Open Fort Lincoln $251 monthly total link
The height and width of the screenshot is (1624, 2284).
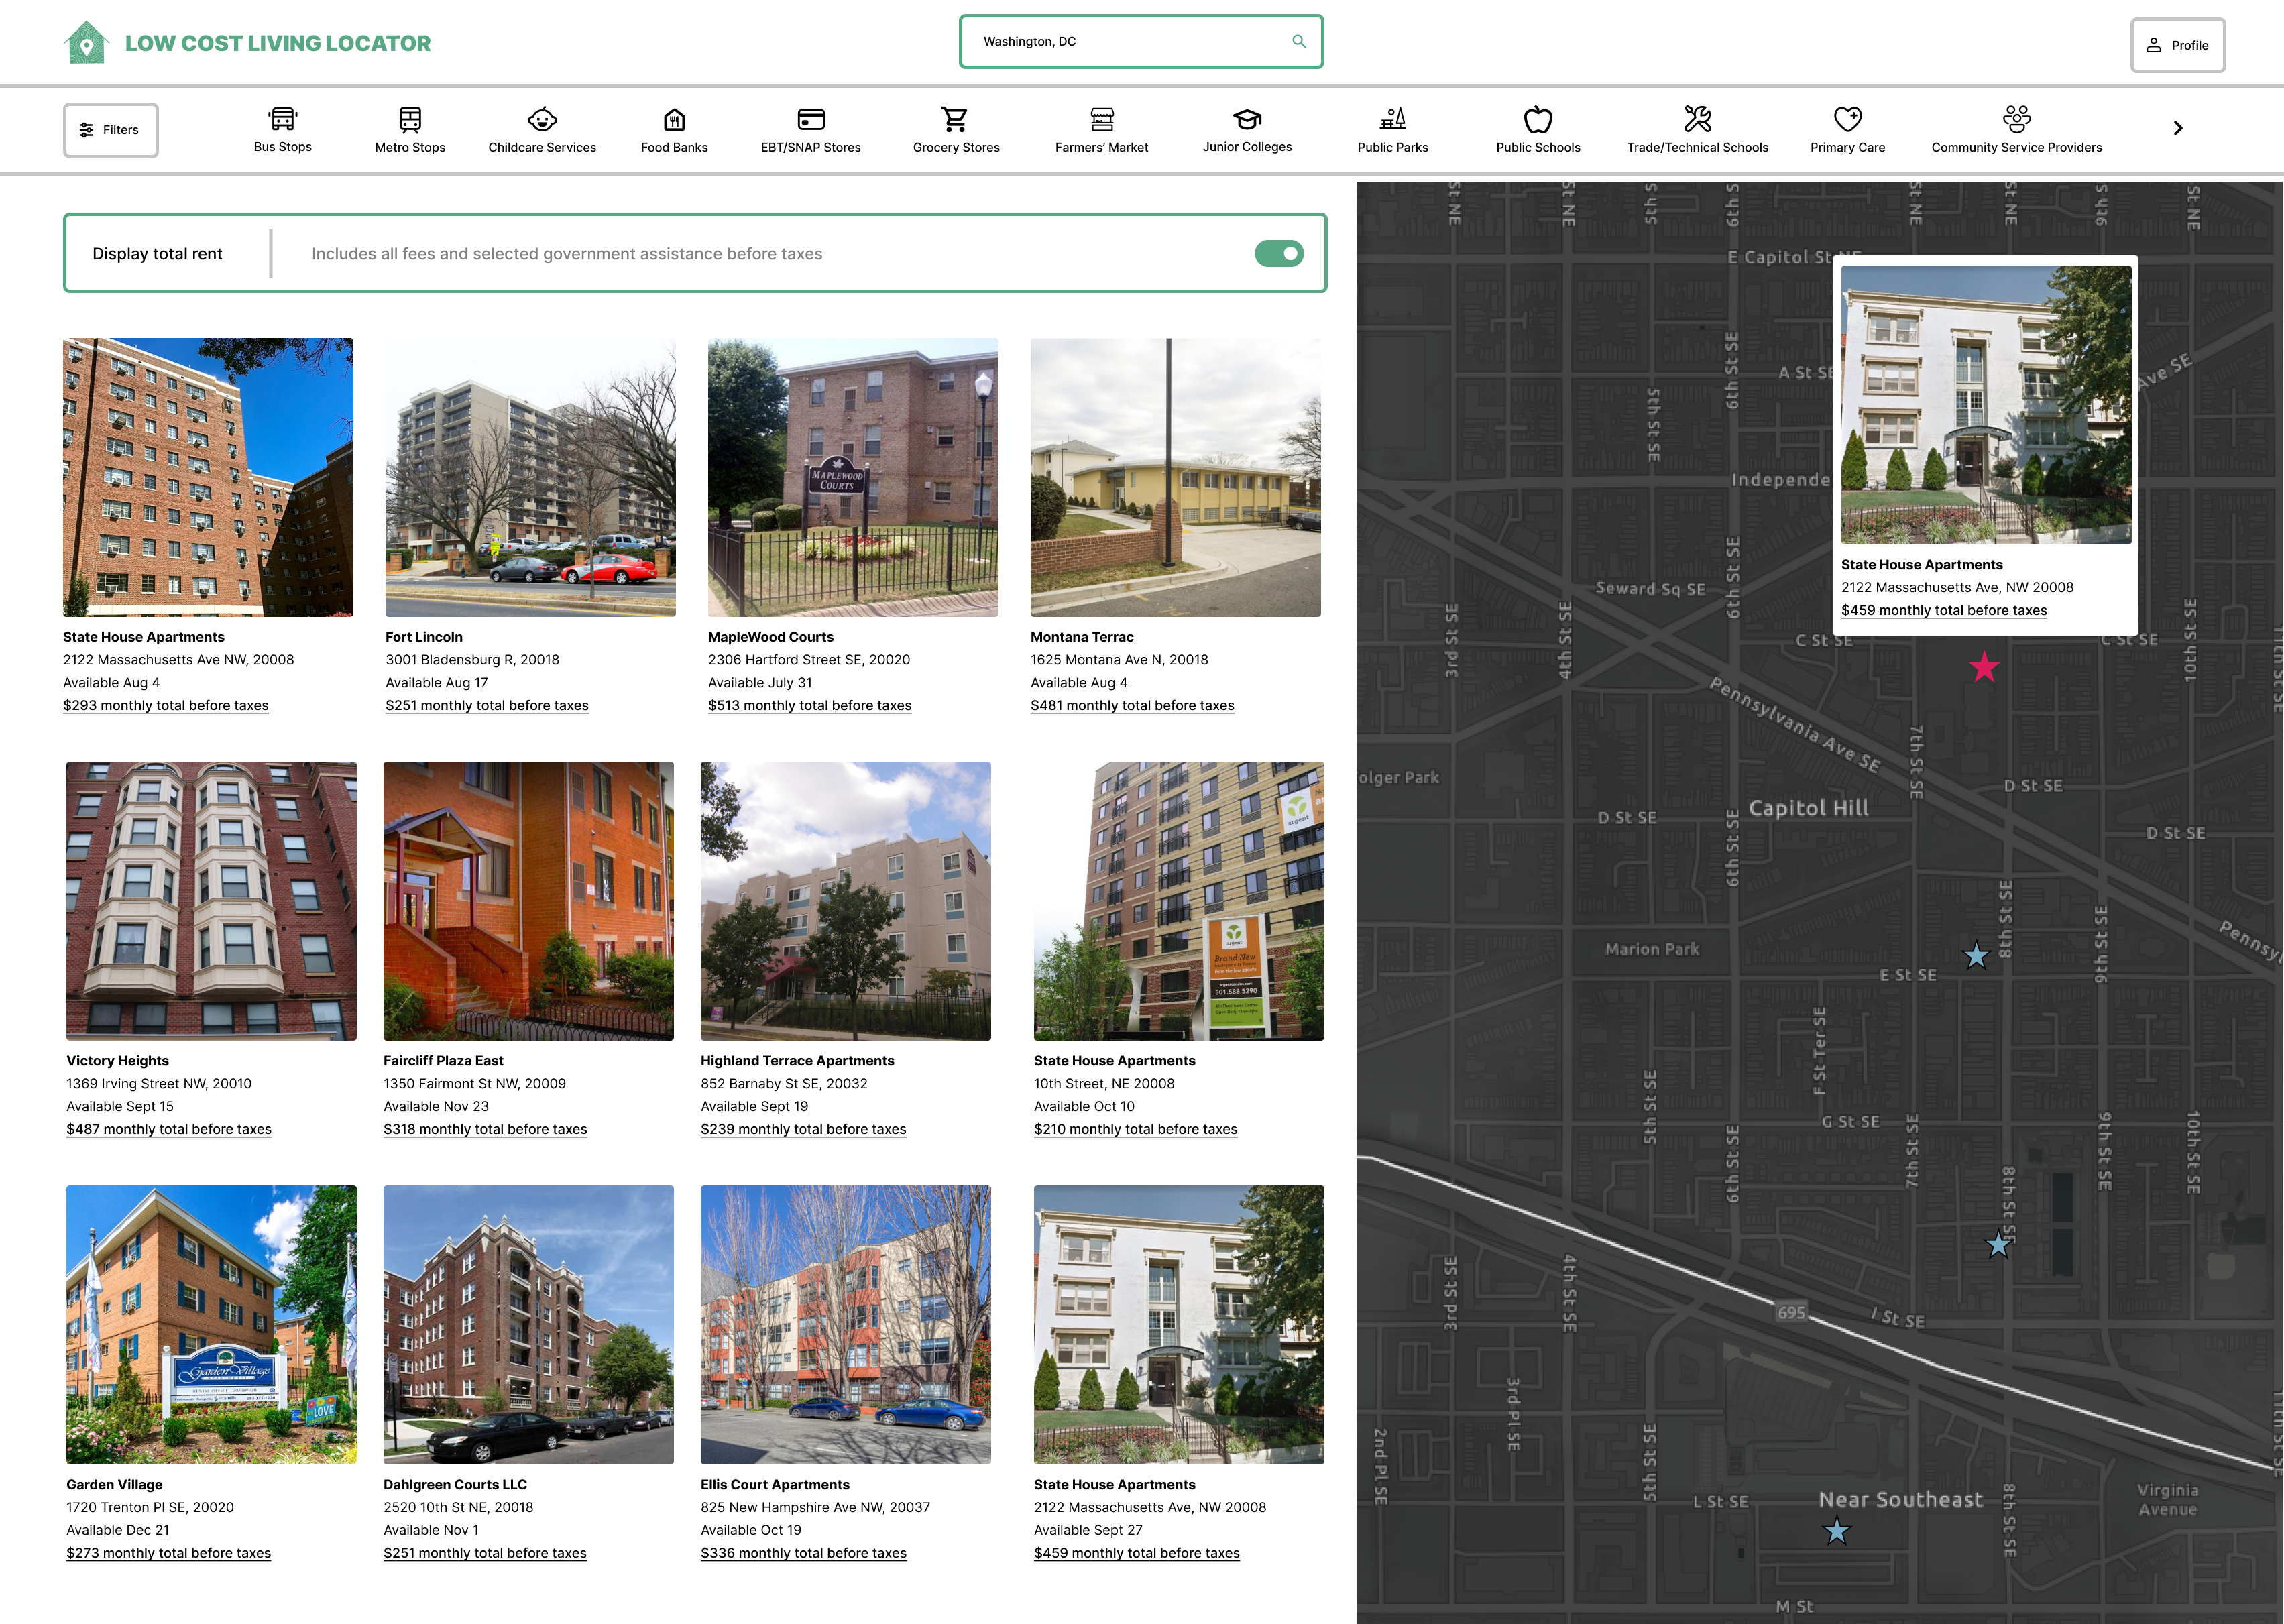point(487,706)
